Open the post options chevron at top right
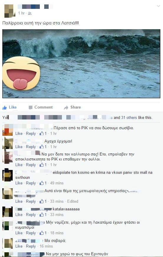 coord(158,6)
